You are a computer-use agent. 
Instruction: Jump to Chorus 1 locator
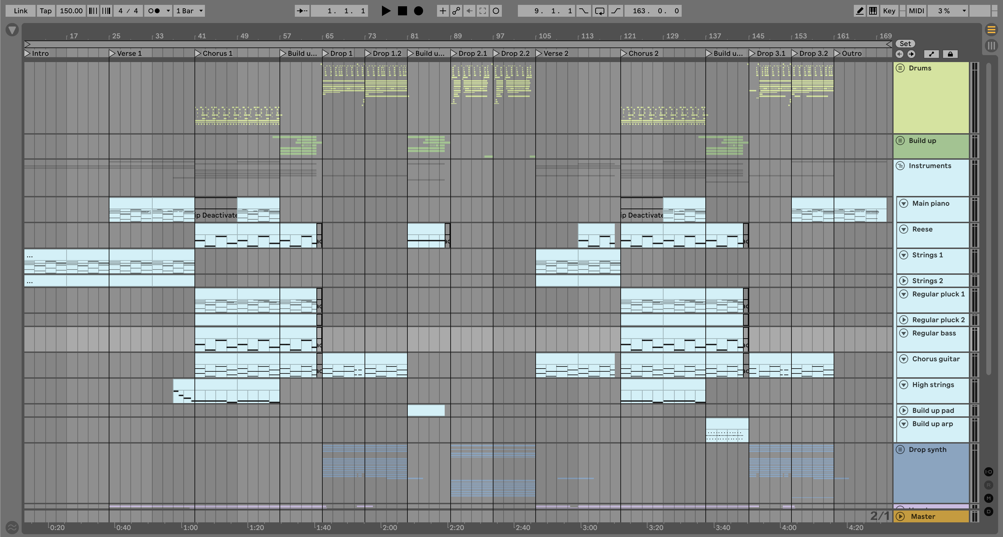(x=214, y=53)
